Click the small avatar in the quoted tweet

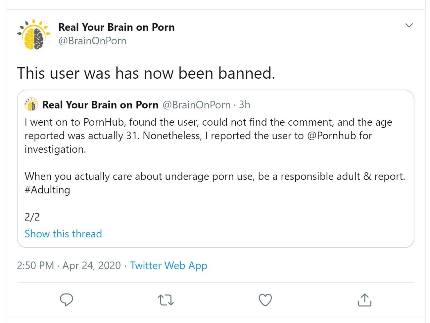31,104
